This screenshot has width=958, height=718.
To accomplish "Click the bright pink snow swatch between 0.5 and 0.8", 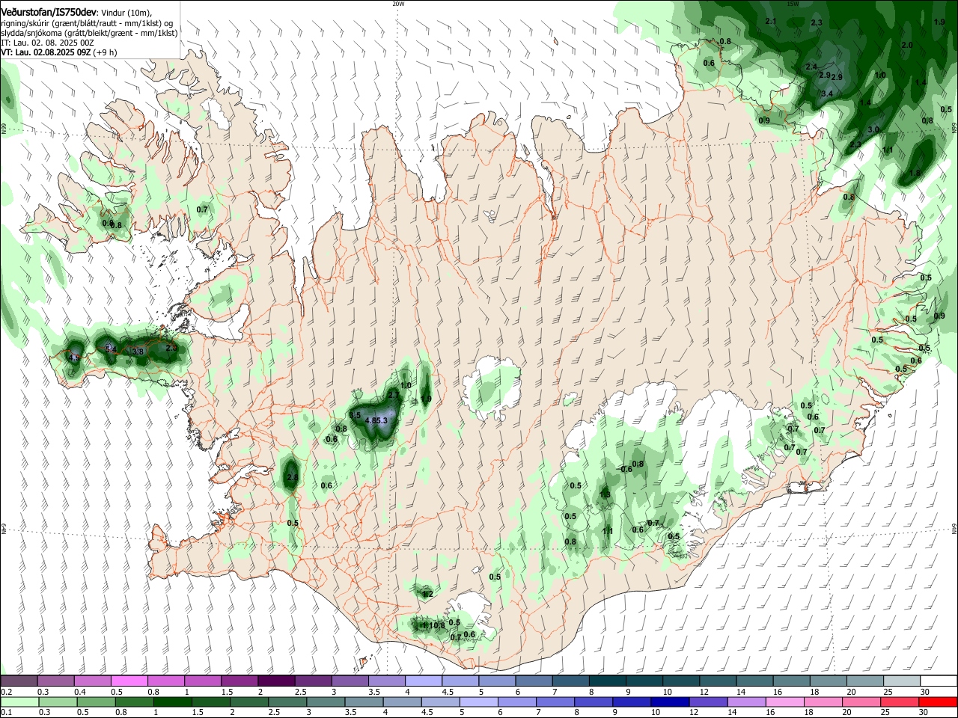I will click(x=129, y=681).
